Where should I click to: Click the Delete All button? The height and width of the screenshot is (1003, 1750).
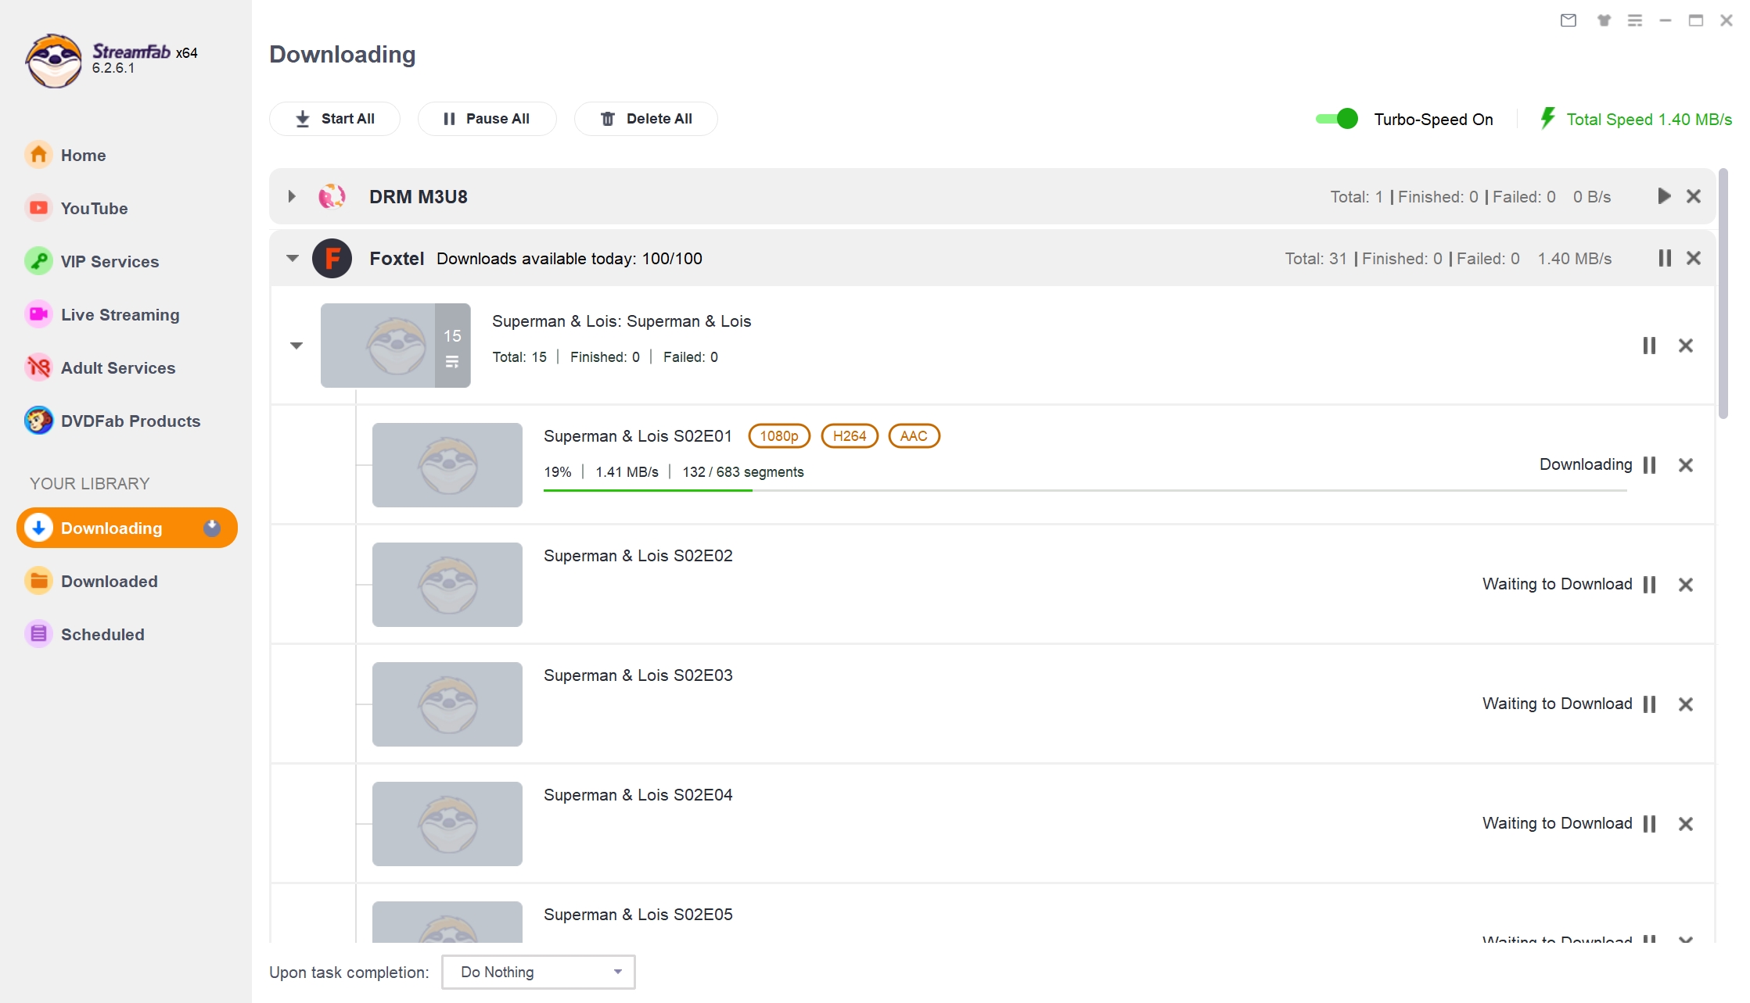pos(645,118)
